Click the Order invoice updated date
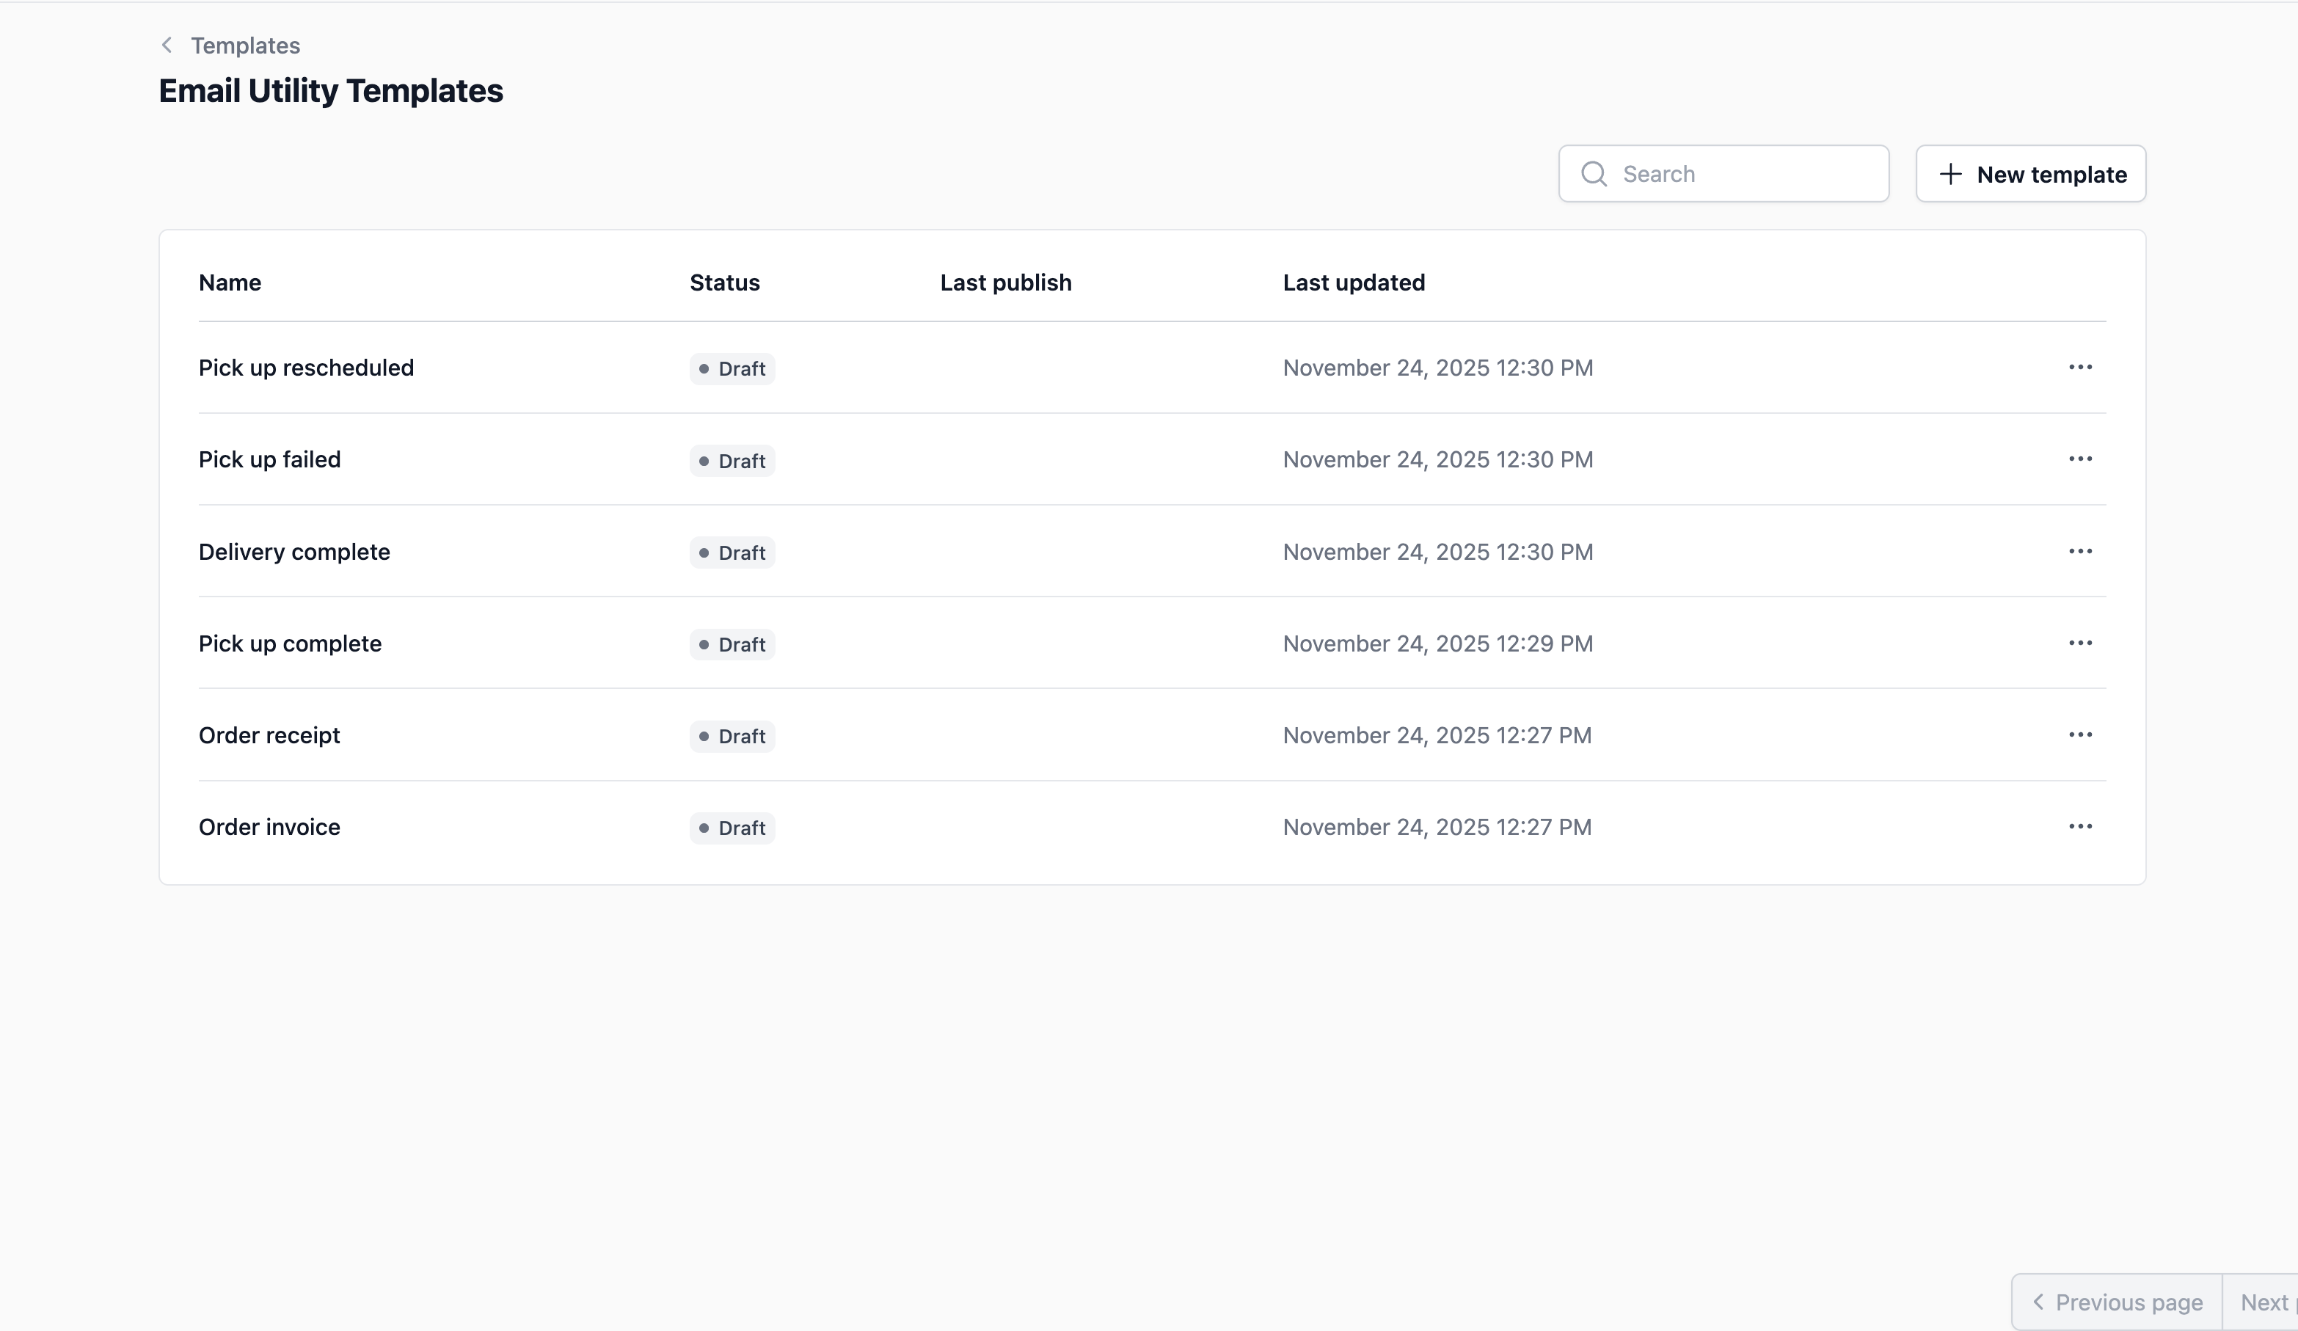Screen dimensions: 2298x1331 (1437, 827)
